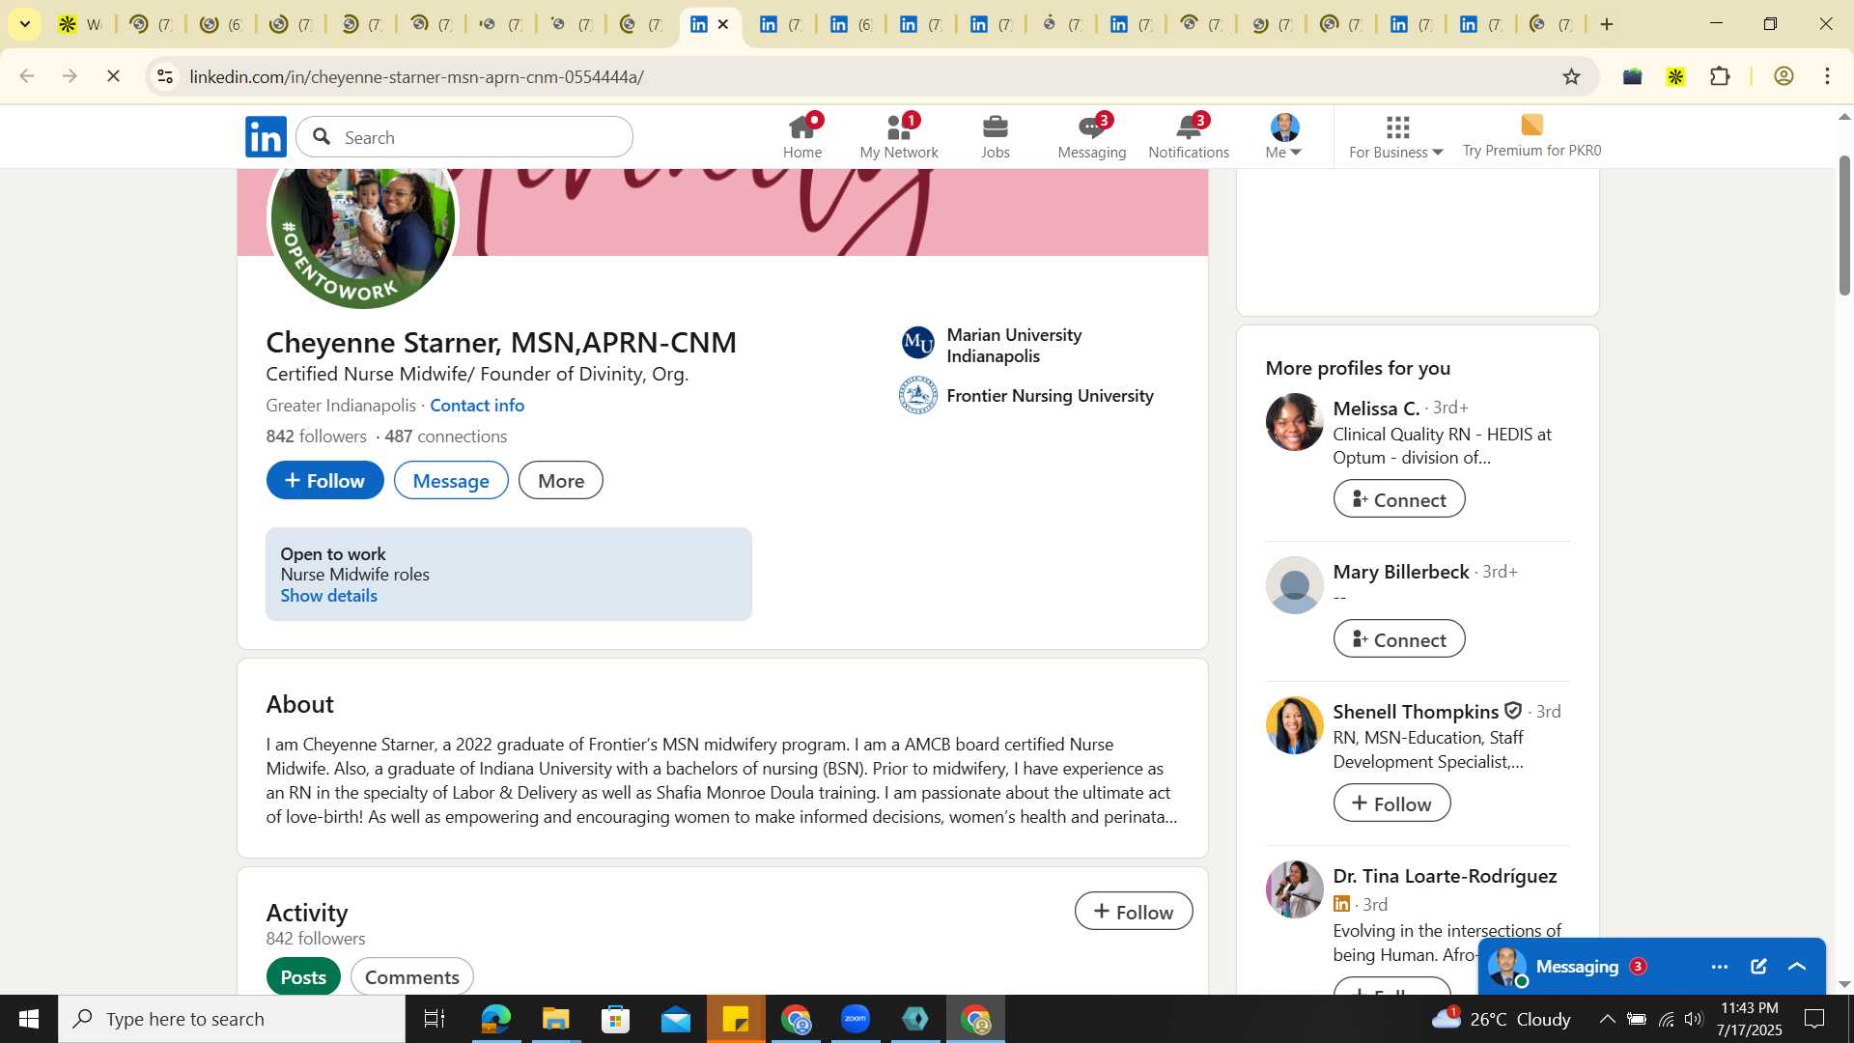Image resolution: width=1854 pixels, height=1043 pixels.
Task: Click Try Premium for PKR0 link
Action: pos(1531,136)
